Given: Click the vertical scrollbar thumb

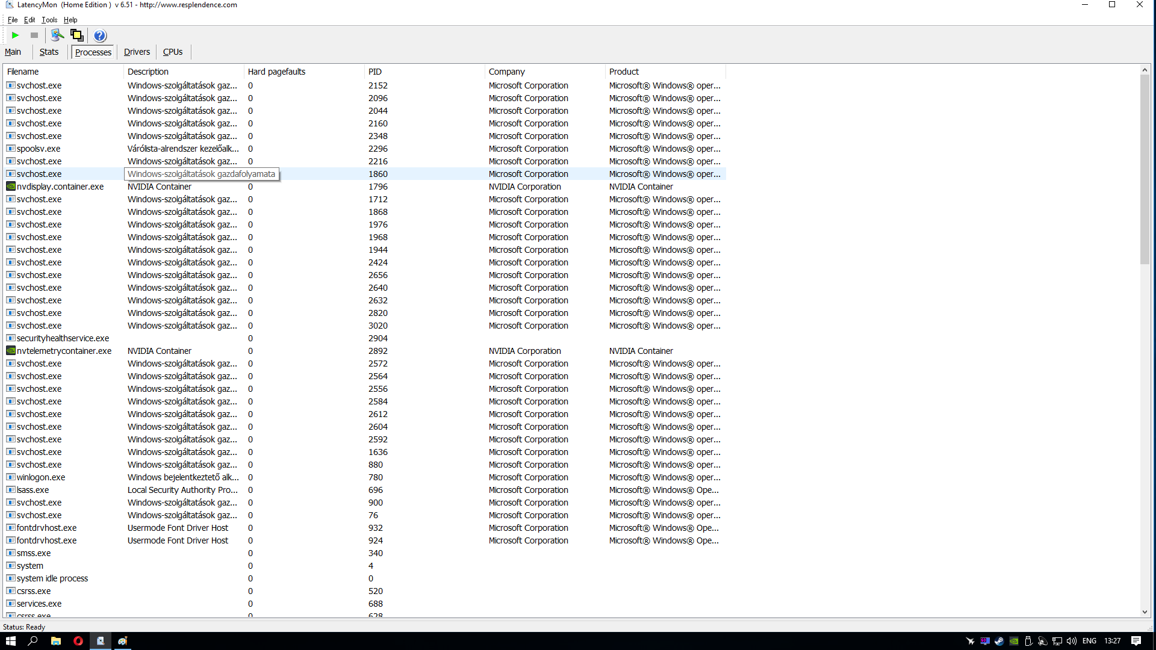Looking at the screenshot, I should 1145,170.
